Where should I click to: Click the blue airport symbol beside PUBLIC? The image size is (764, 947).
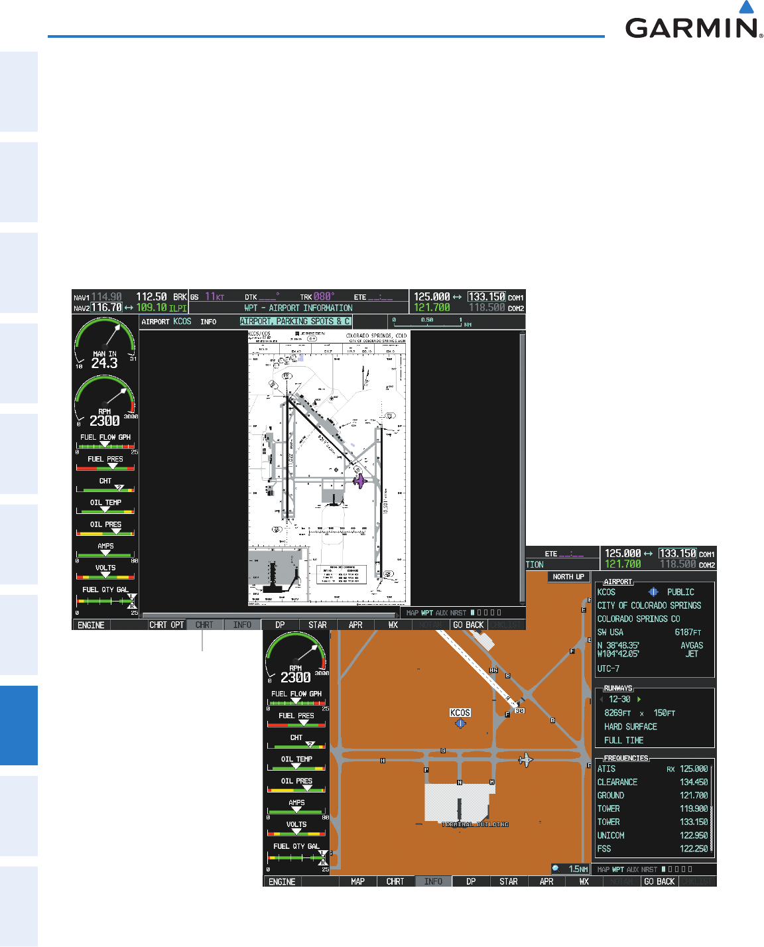[653, 592]
